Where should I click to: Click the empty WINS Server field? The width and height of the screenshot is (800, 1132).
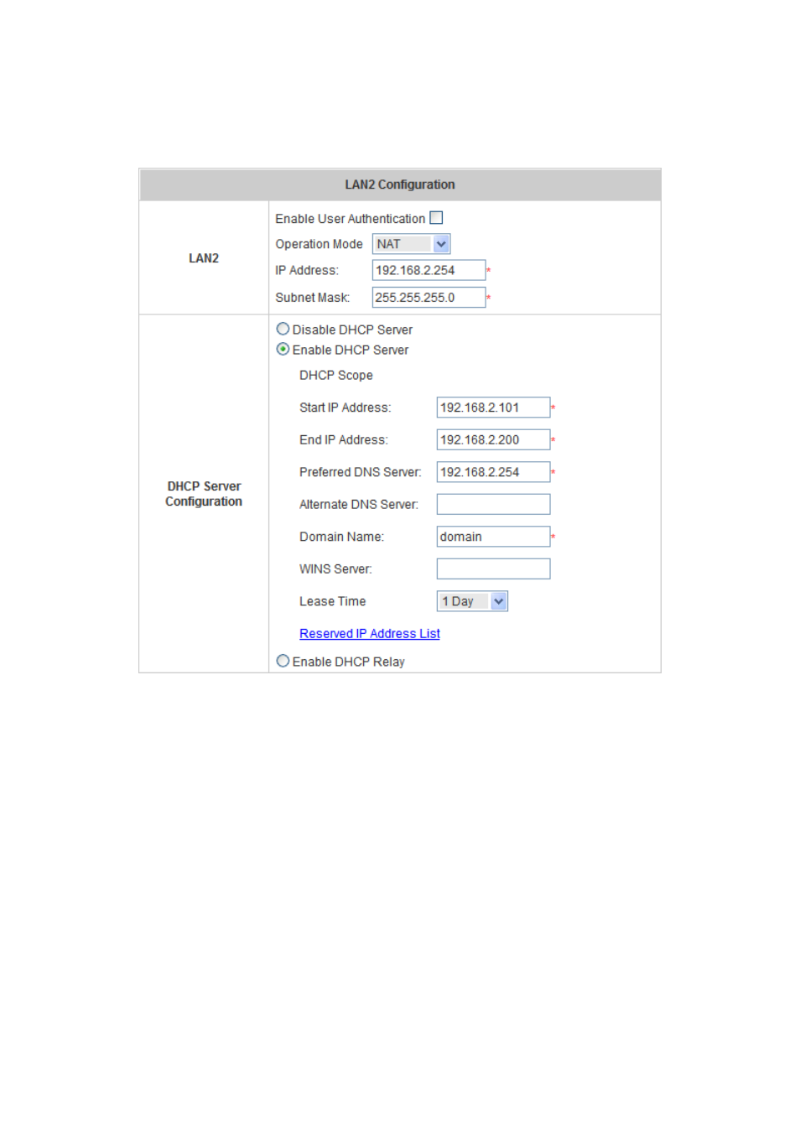[x=493, y=569]
